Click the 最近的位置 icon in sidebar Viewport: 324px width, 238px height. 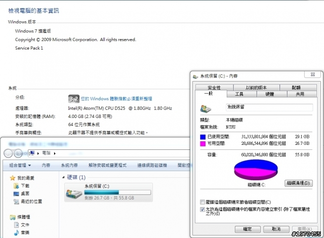click(16, 202)
